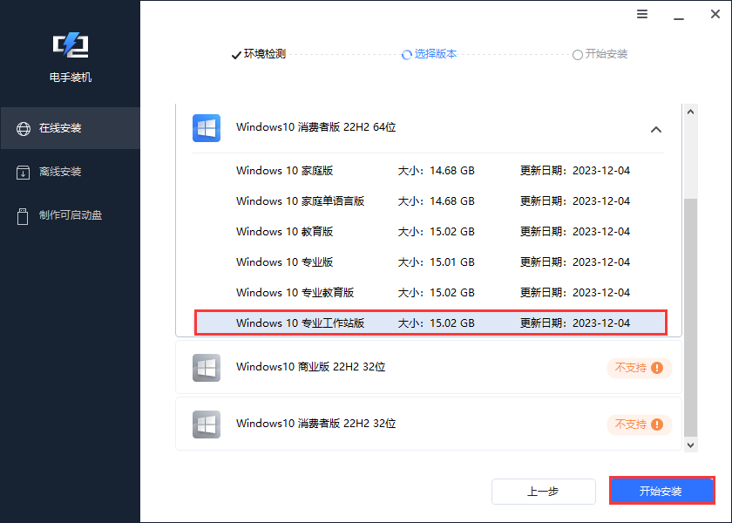Click the Windows10 消费者版 64位 logo icon

click(207, 128)
